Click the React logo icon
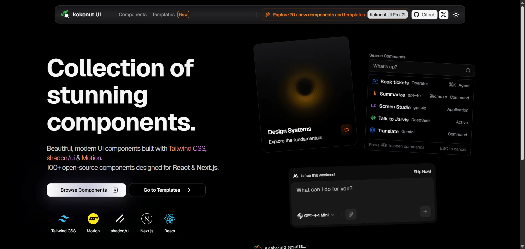The height and width of the screenshot is (249, 525). pyautogui.click(x=170, y=218)
